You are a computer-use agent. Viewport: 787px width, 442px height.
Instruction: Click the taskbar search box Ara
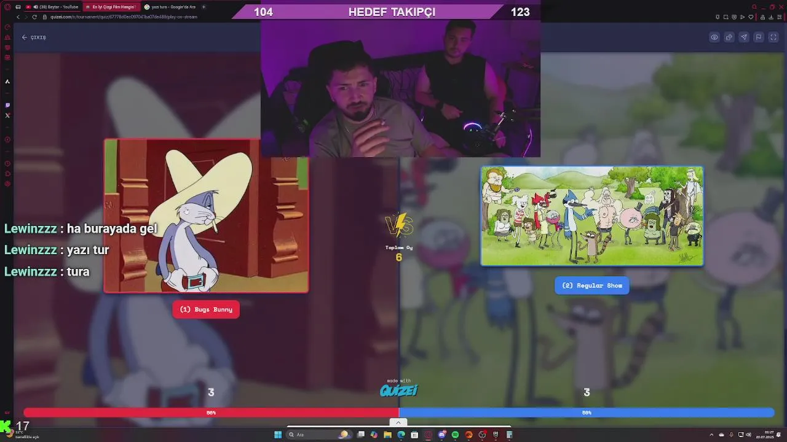[x=320, y=435]
